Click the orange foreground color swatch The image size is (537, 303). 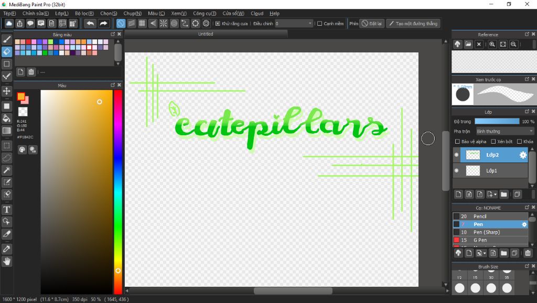(21, 96)
